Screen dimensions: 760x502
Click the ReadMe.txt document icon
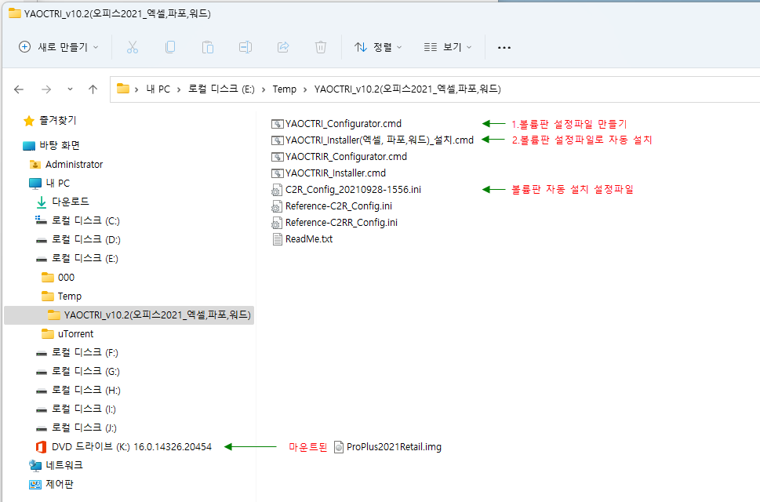tap(277, 239)
